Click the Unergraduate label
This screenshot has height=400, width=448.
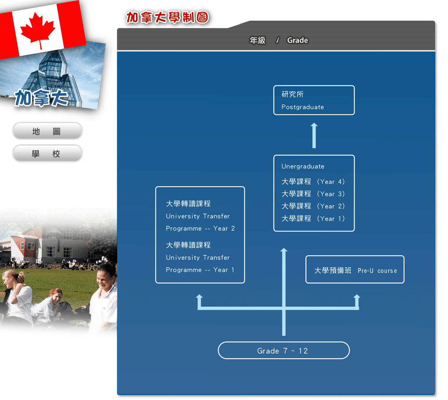coord(303,166)
